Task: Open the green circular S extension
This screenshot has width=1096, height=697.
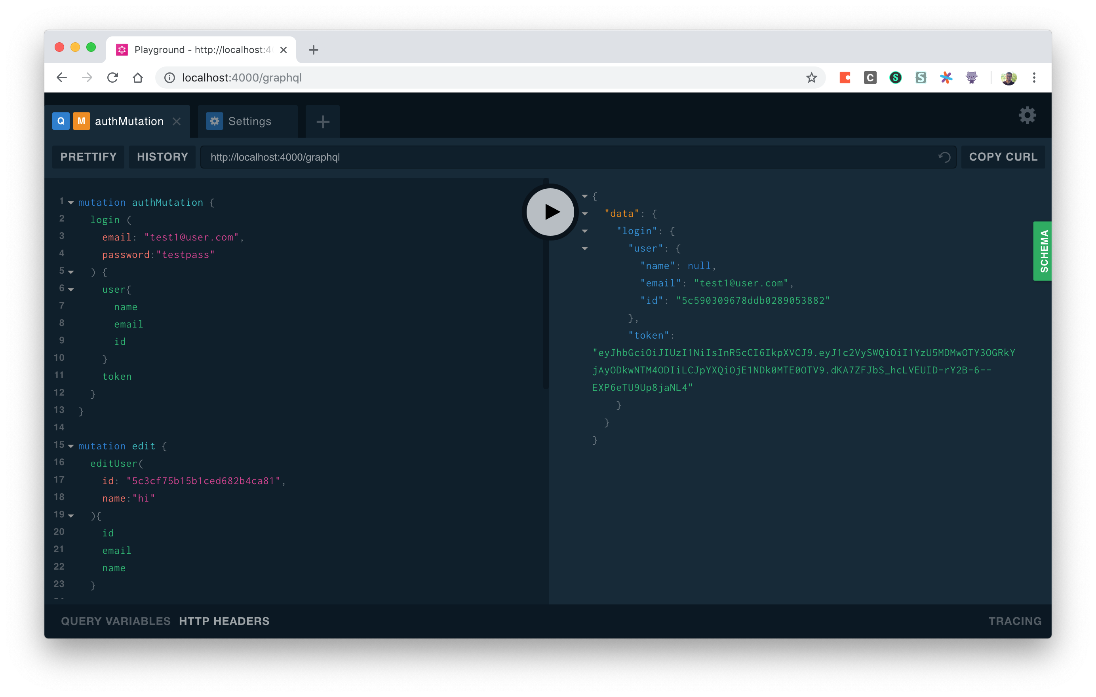Action: click(x=896, y=78)
